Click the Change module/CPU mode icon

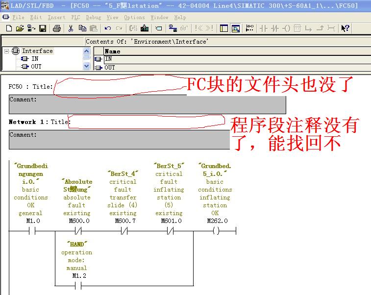[x=133, y=28]
